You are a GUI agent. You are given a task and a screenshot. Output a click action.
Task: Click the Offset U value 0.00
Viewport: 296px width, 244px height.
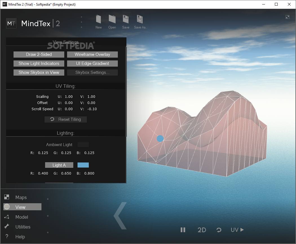[69, 103]
